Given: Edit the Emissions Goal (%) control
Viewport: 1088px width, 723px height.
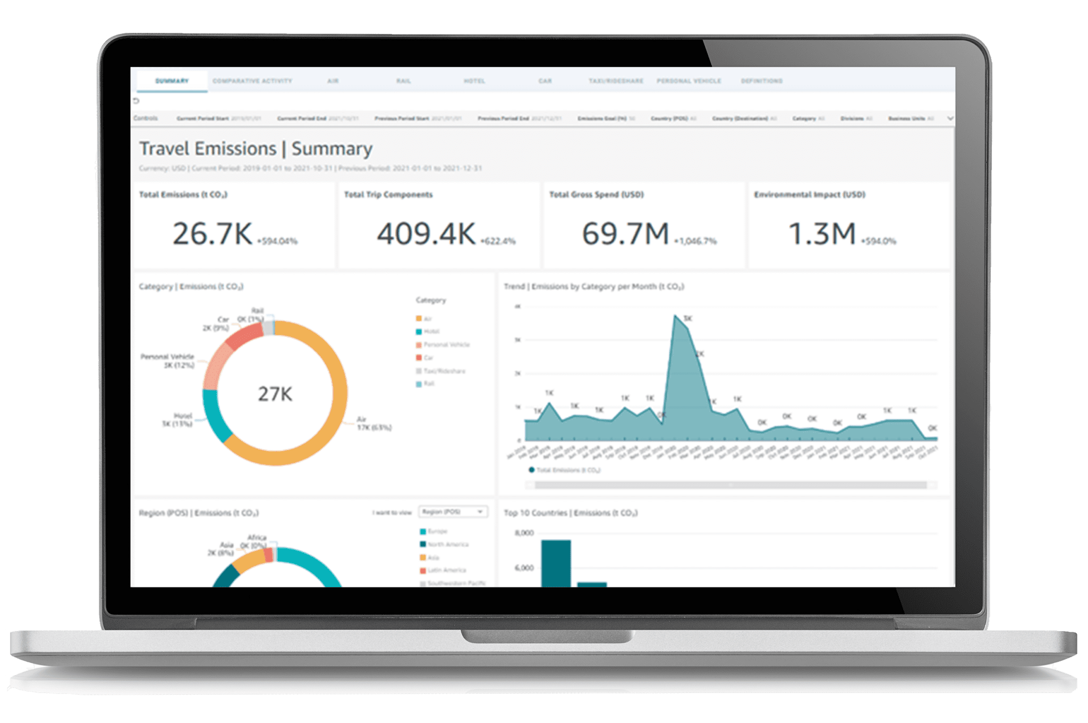Looking at the screenshot, I should click(x=606, y=118).
